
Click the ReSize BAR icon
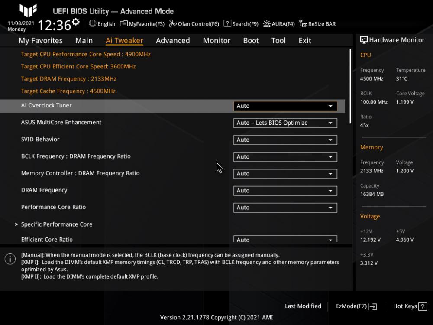303,24
